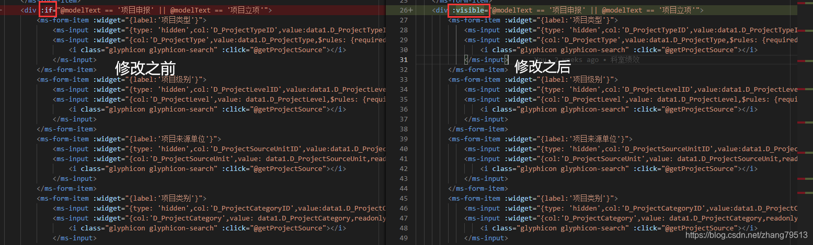813x245 pixels.
Task: Select line number 49 in the gutter
Action: pos(403,238)
